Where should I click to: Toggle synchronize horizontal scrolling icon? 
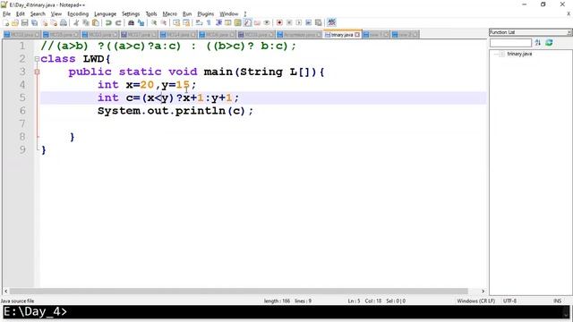186,22
